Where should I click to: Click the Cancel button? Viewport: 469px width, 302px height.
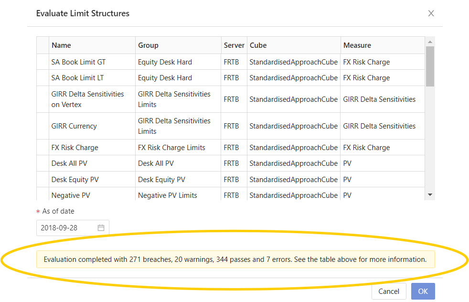(388, 291)
